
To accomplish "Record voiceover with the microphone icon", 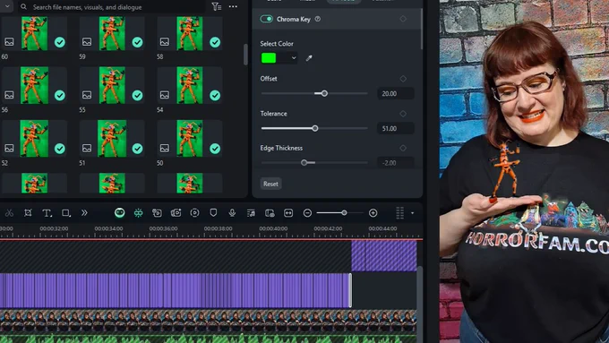I will coord(232,213).
